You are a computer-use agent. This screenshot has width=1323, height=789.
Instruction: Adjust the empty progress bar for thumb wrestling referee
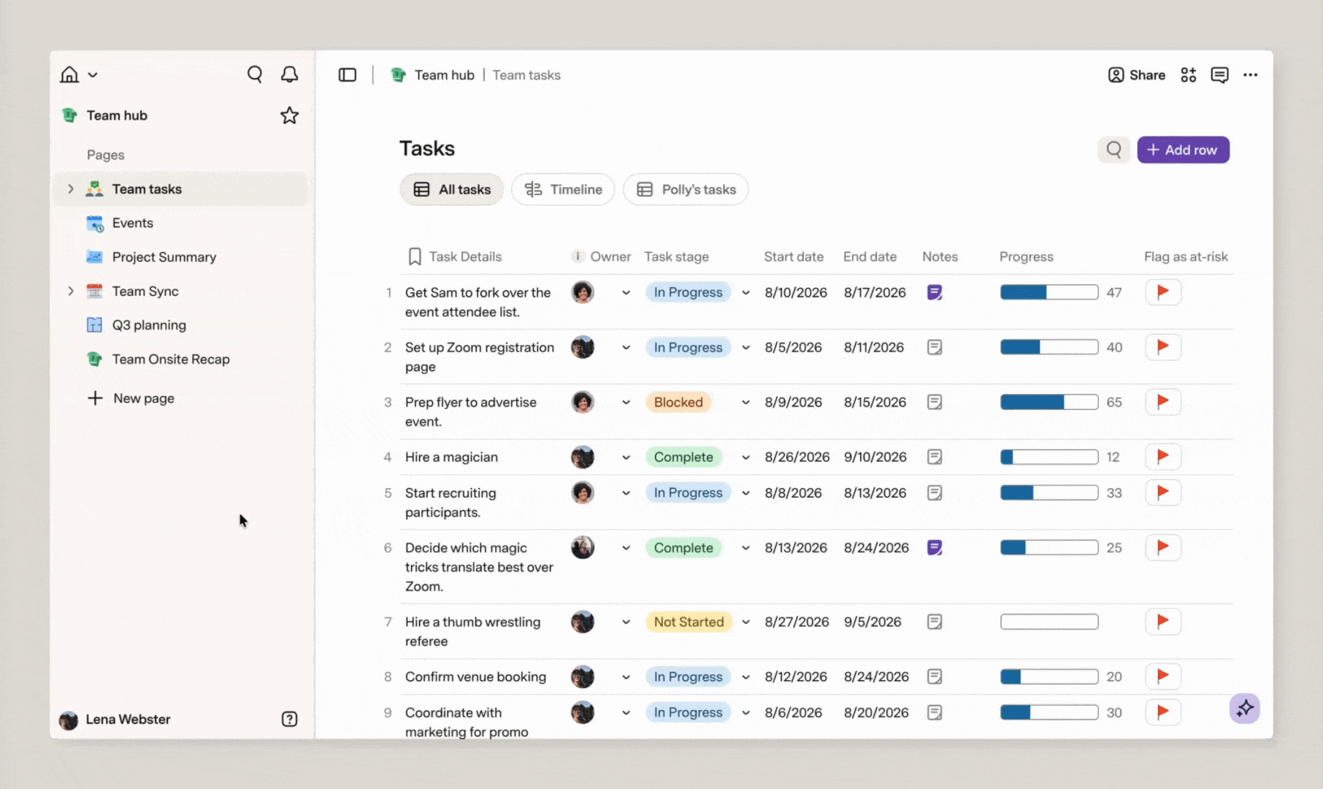tap(1049, 622)
